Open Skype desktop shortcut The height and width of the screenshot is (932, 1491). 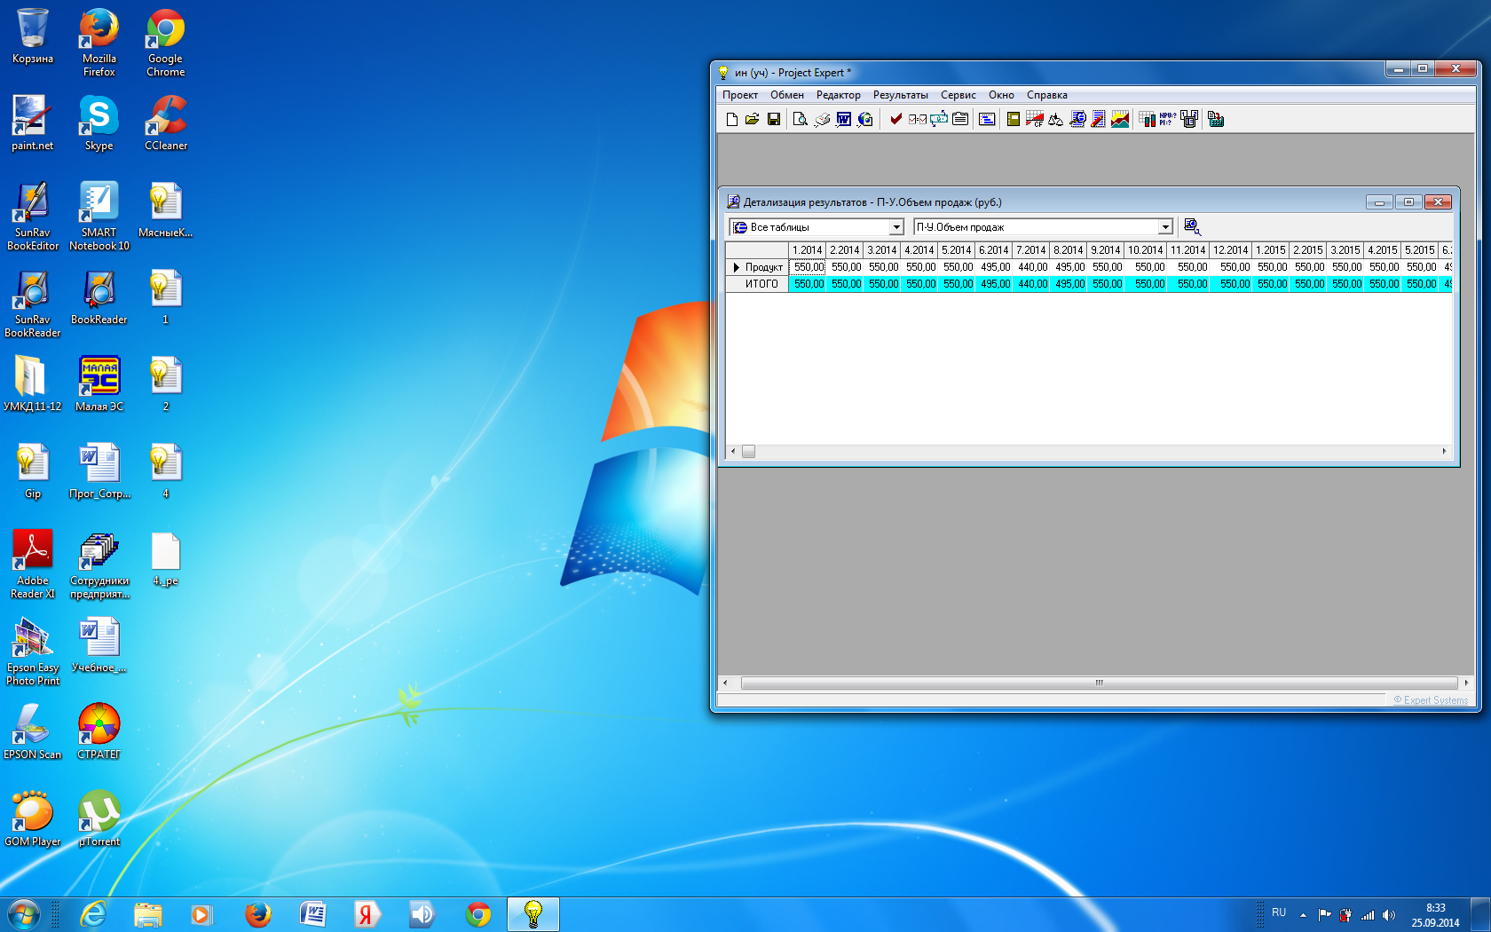click(99, 123)
